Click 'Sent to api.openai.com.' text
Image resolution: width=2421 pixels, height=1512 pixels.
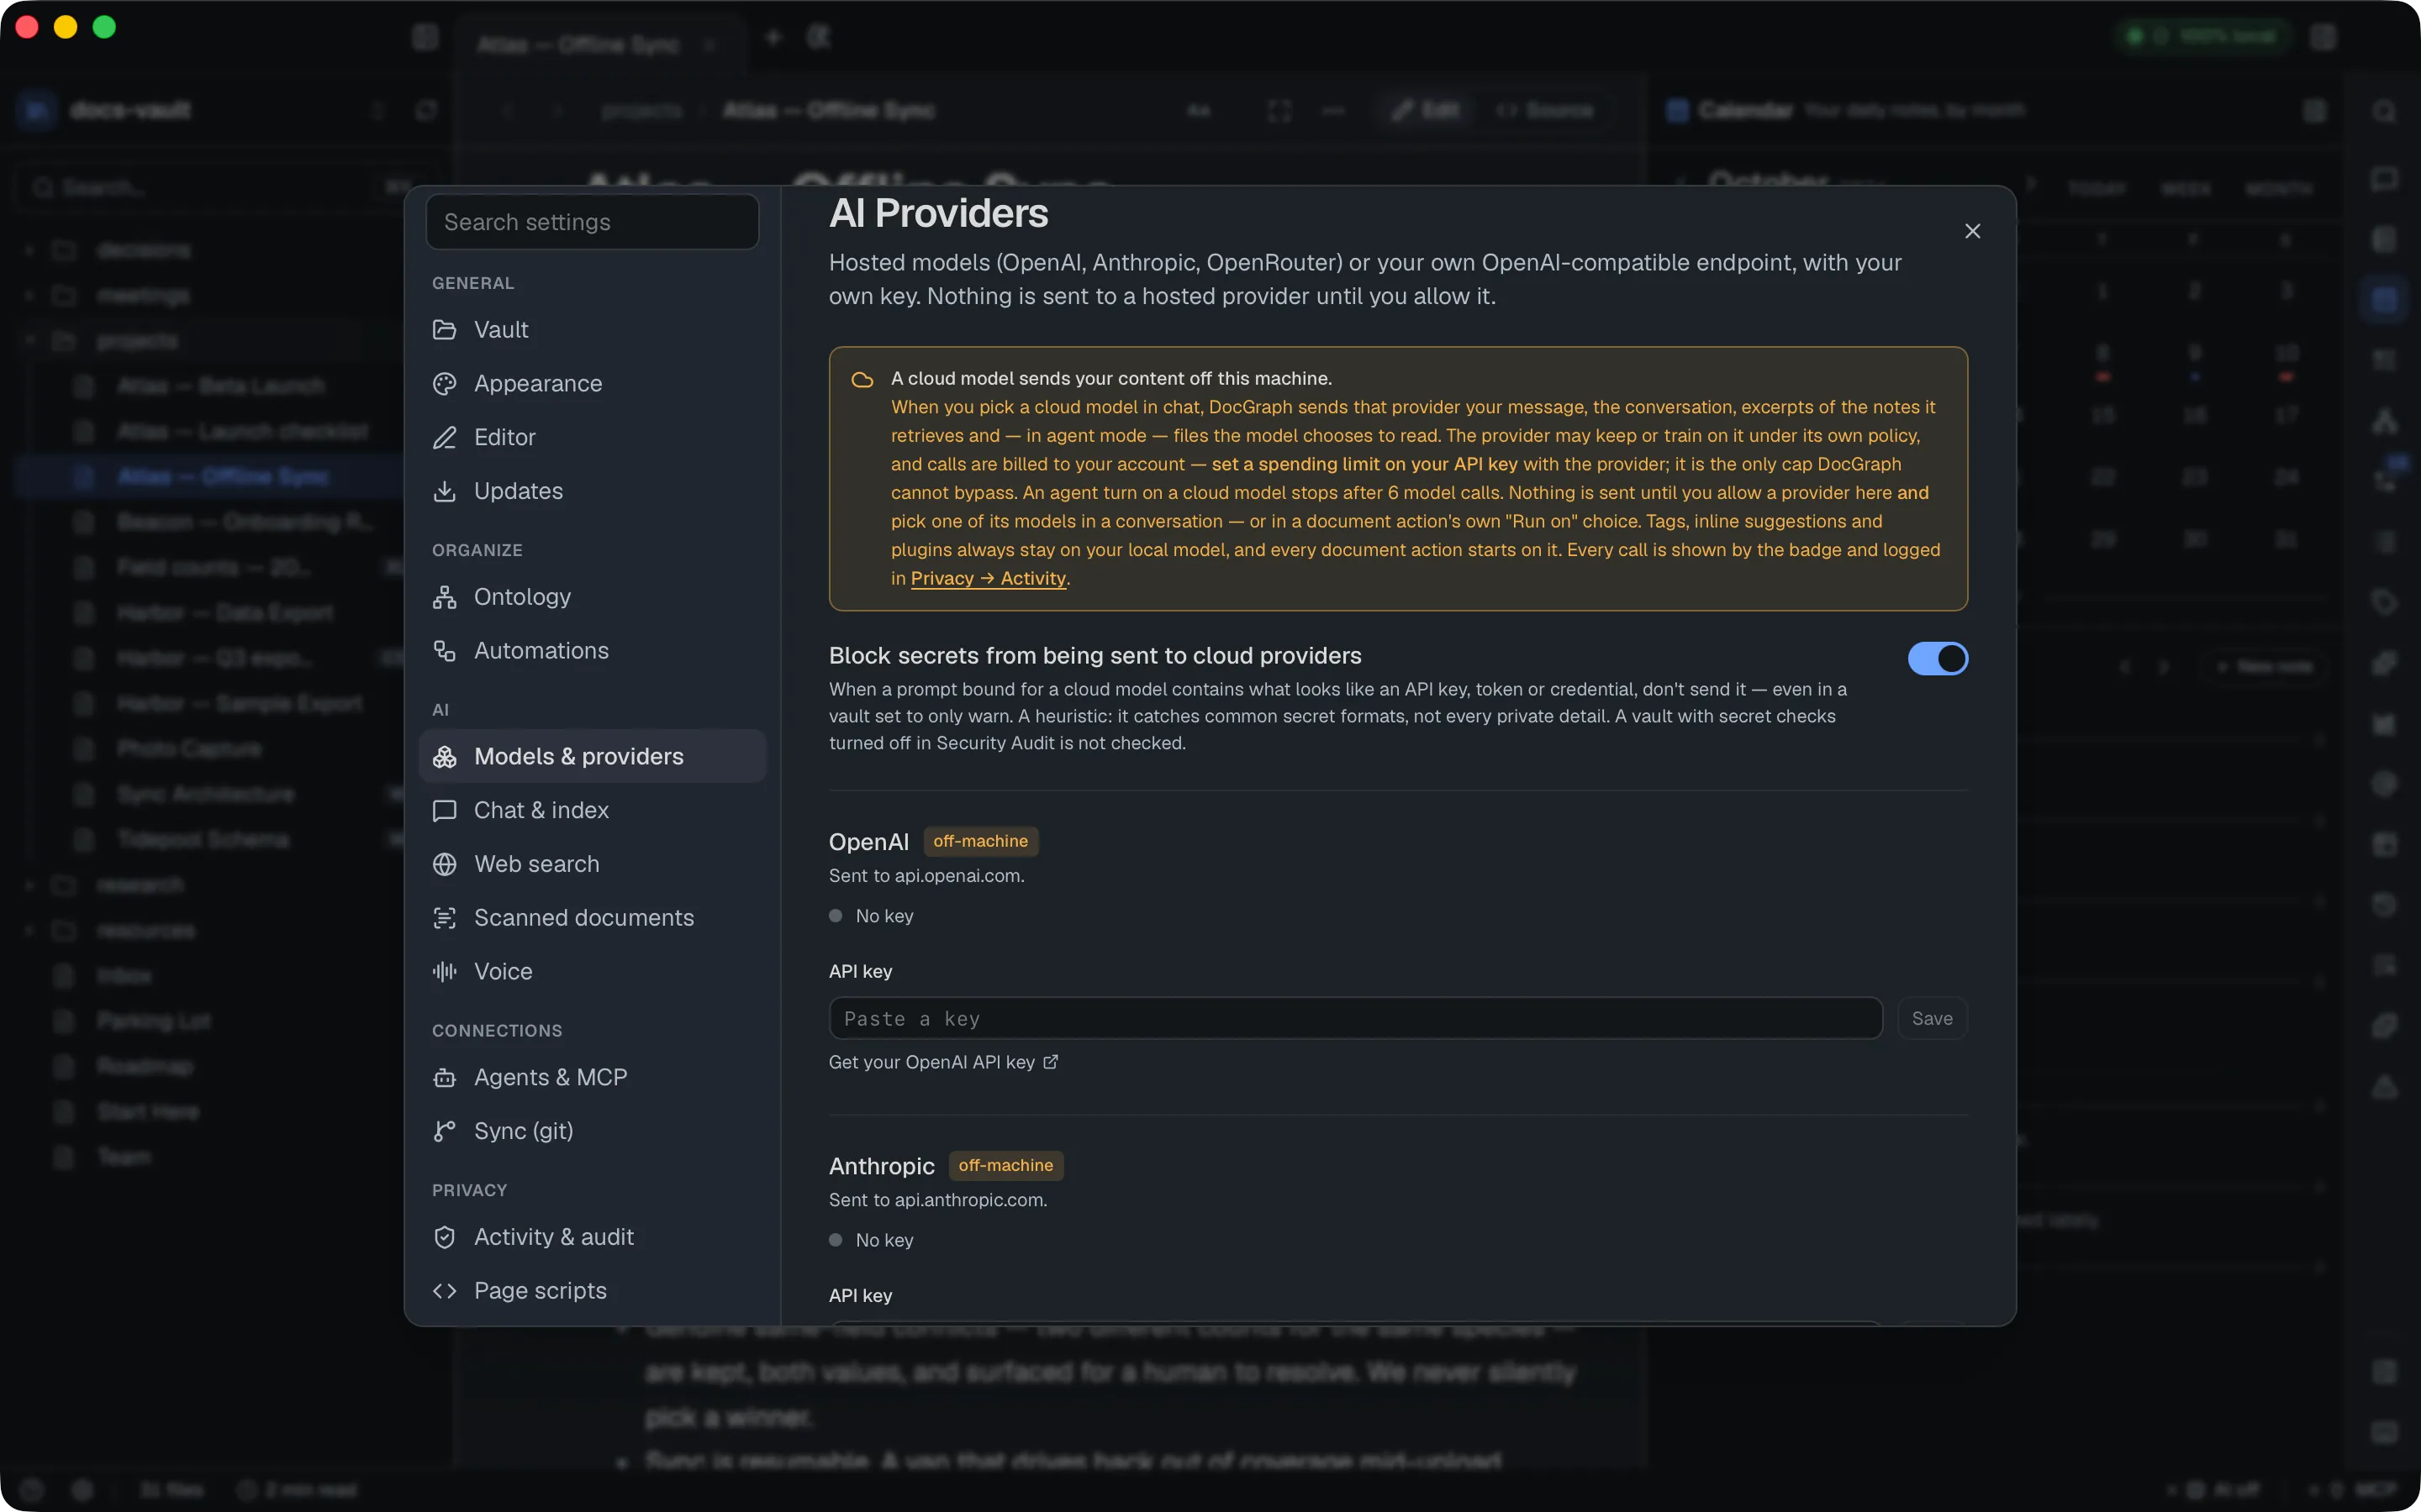(926, 876)
